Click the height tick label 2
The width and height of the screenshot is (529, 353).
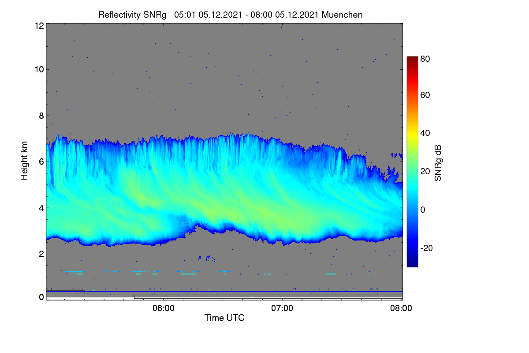coord(41,254)
